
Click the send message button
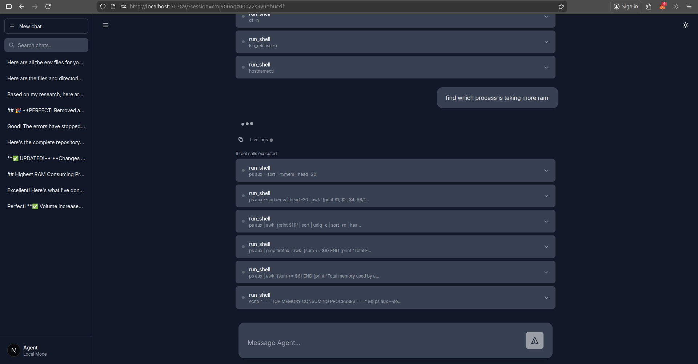point(534,340)
